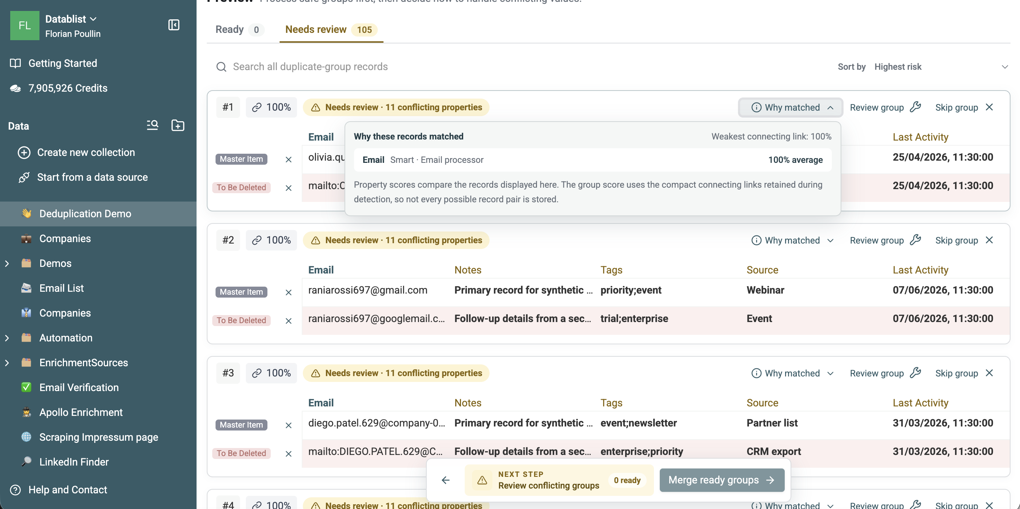Viewport: 1020px width, 509px height.
Task: Click the Next Step review conflicting groups banner
Action: click(559, 480)
